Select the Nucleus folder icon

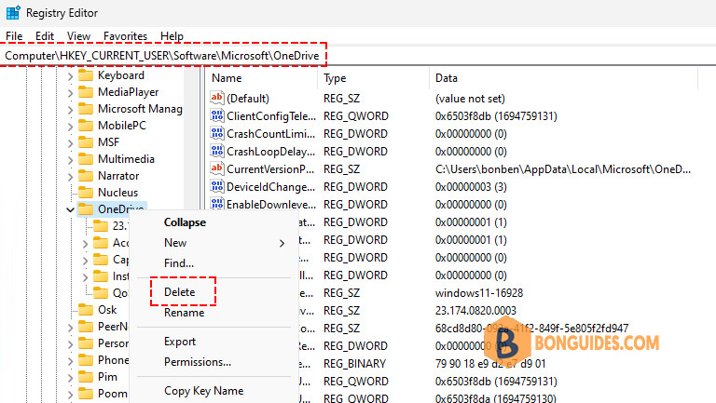click(86, 193)
